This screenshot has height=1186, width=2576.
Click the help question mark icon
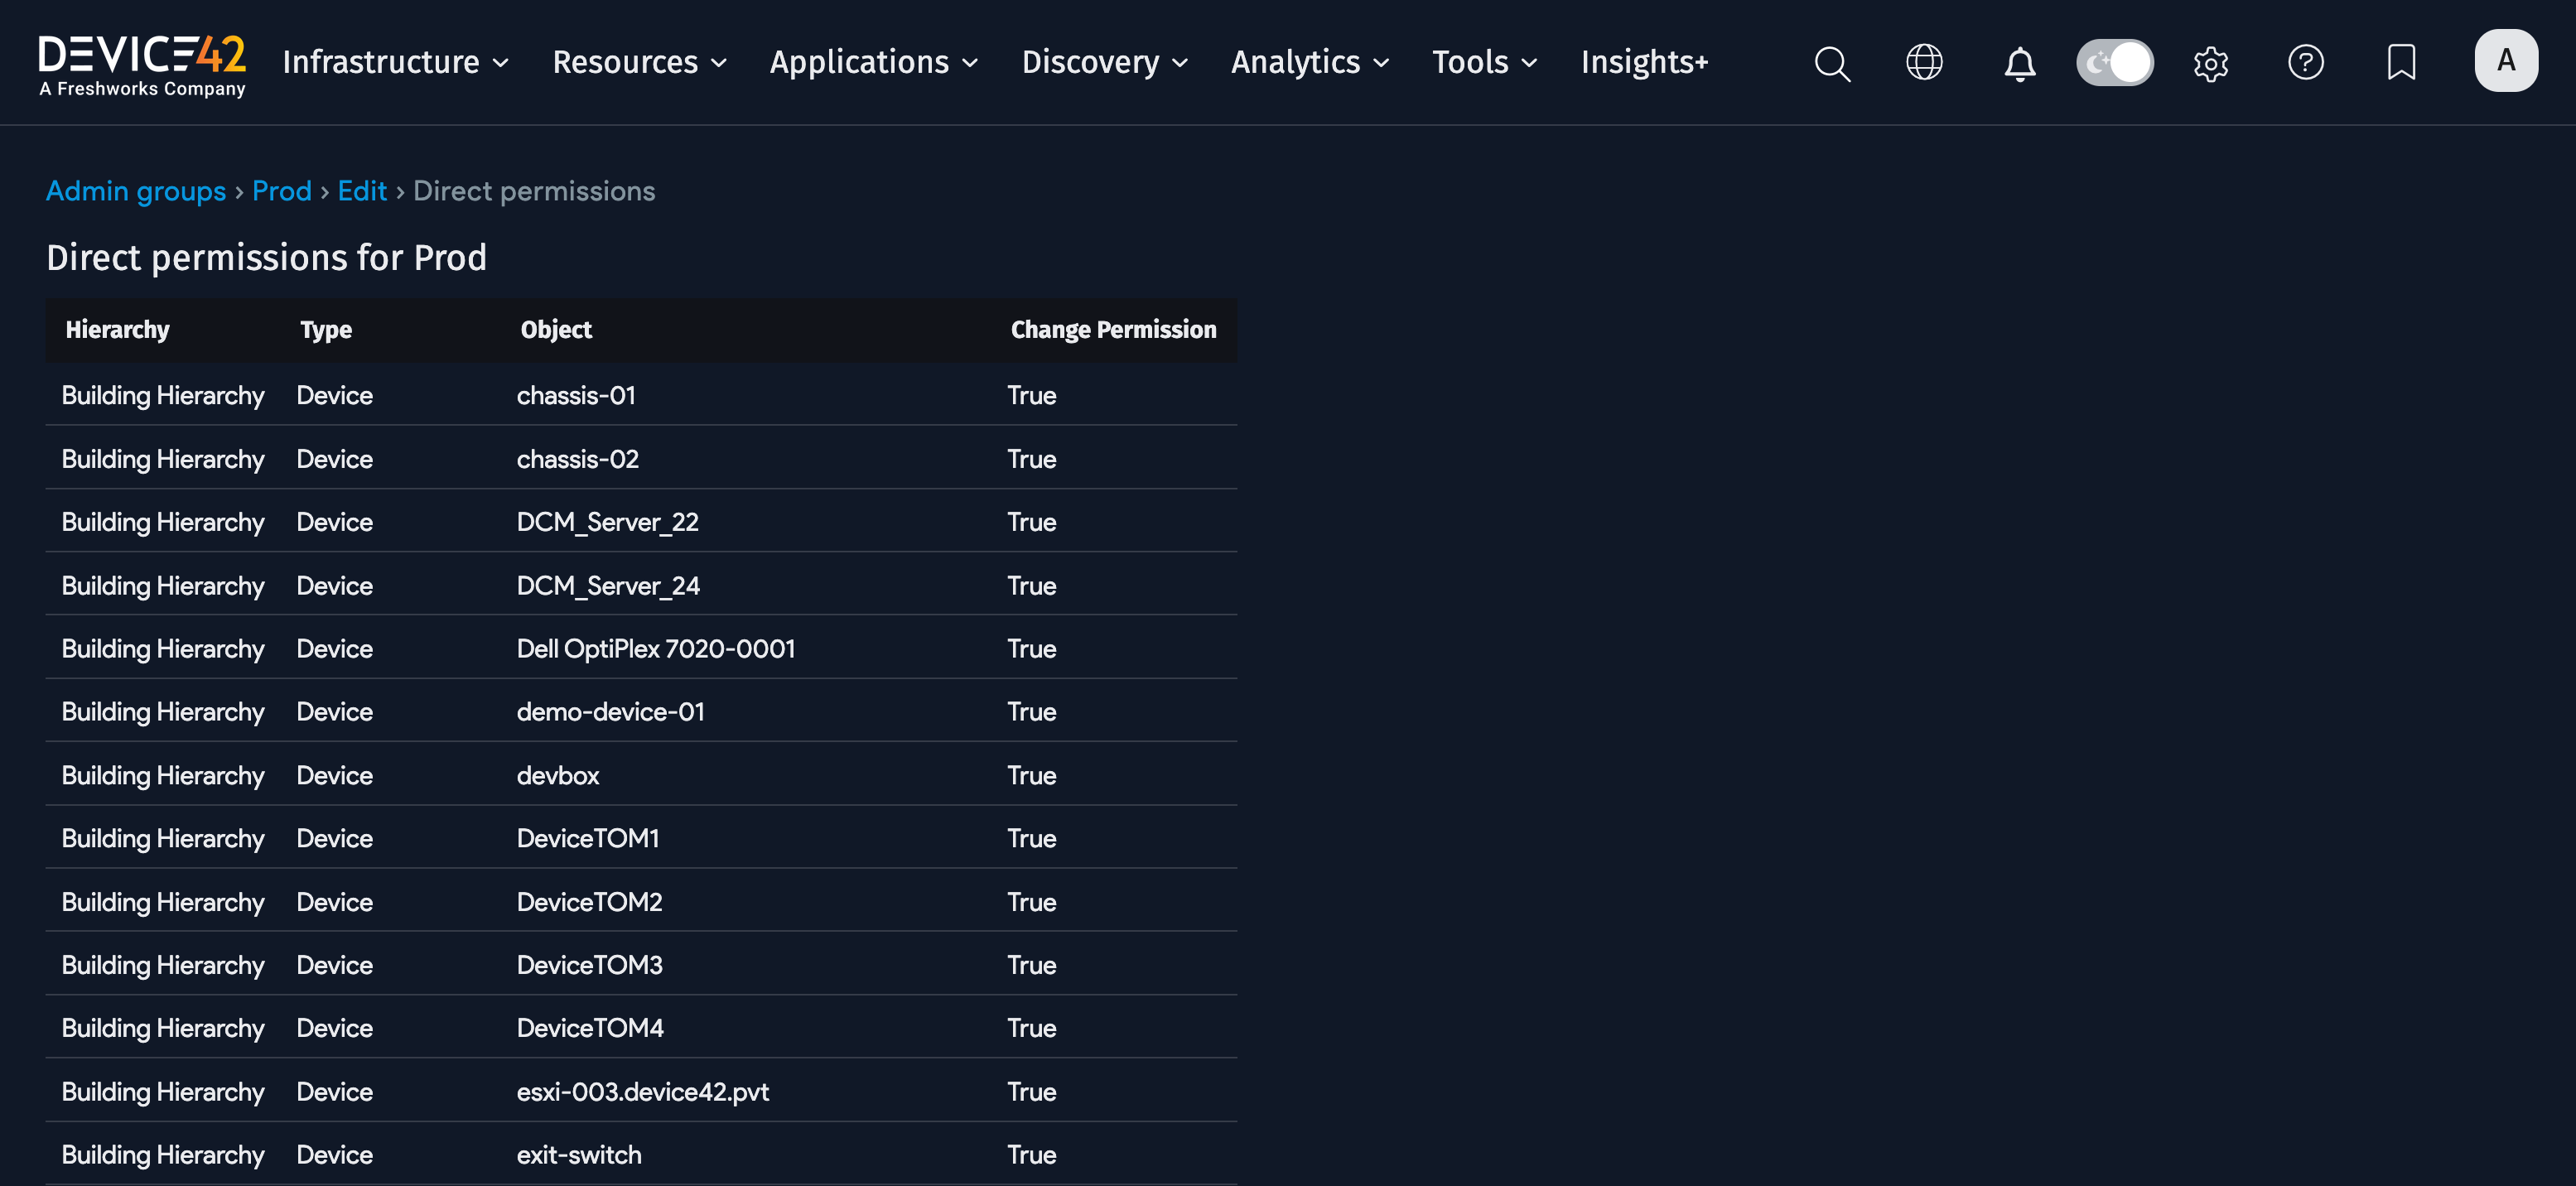point(2306,62)
